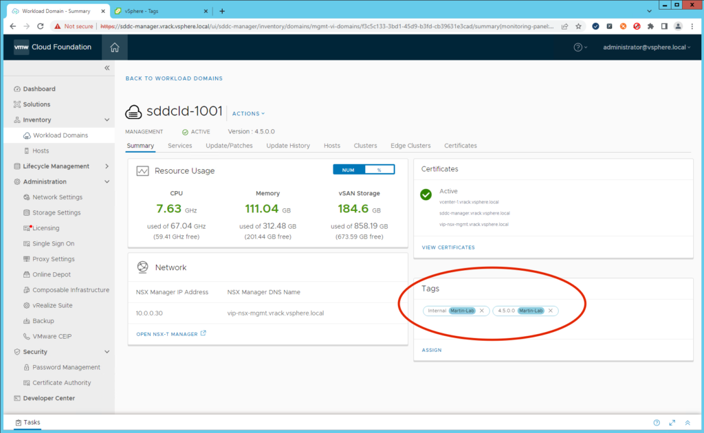The width and height of the screenshot is (704, 433).
Task: Click the Password Management lock icon
Action: tap(27, 367)
